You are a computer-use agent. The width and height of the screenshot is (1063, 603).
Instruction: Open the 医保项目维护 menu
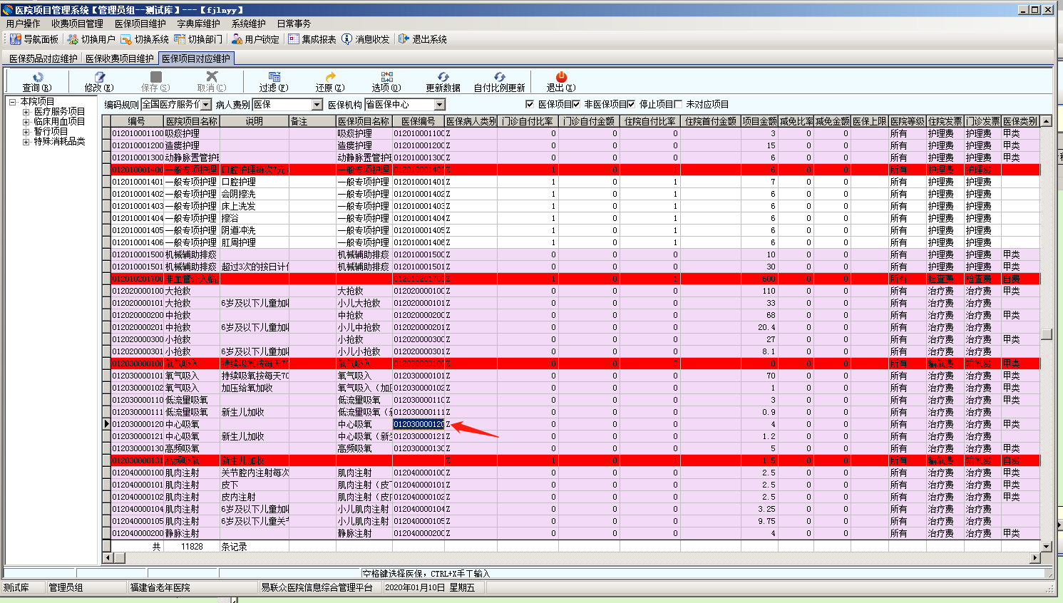click(140, 24)
